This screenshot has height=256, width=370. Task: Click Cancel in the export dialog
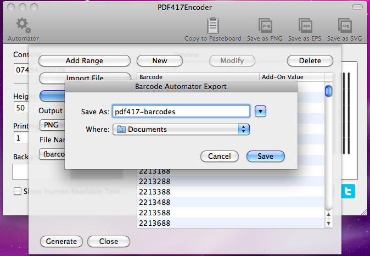220,156
